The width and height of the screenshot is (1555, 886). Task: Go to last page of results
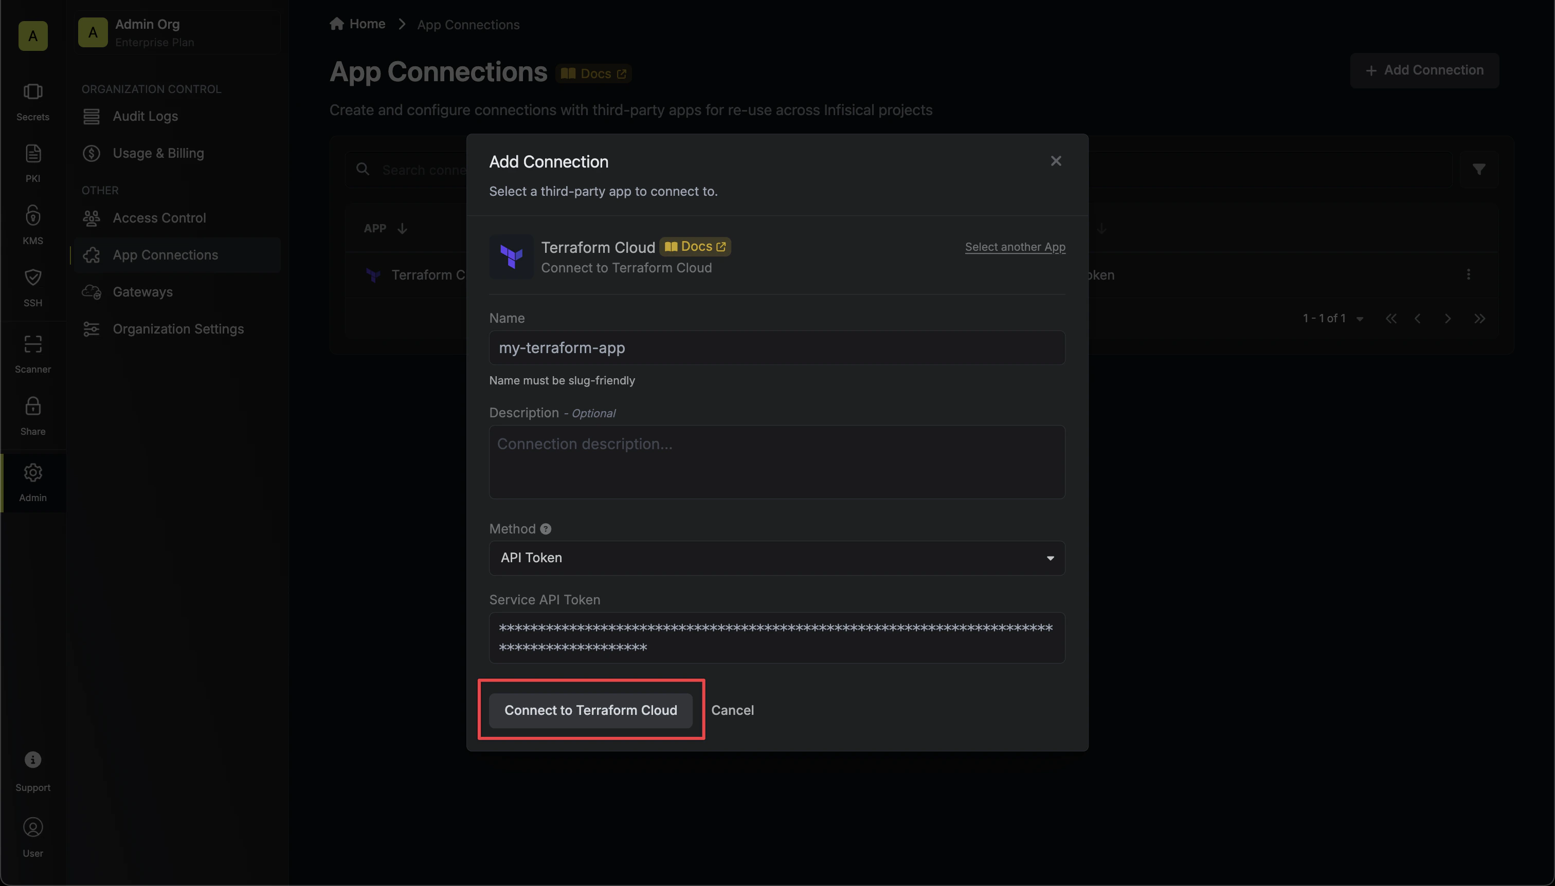(x=1479, y=318)
